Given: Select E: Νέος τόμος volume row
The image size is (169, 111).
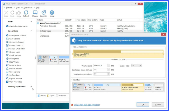Looking at the screenshot, I should click(x=90, y=31).
